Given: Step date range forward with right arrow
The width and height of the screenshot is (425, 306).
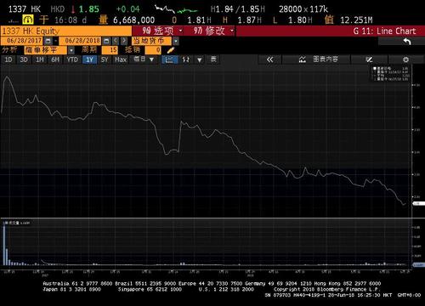Looking at the screenshot, I should coord(124,41).
